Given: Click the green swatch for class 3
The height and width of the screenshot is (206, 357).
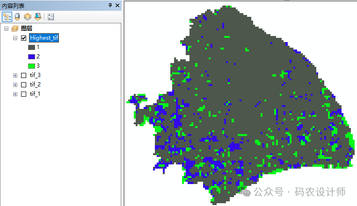Looking at the screenshot, I should [32, 66].
